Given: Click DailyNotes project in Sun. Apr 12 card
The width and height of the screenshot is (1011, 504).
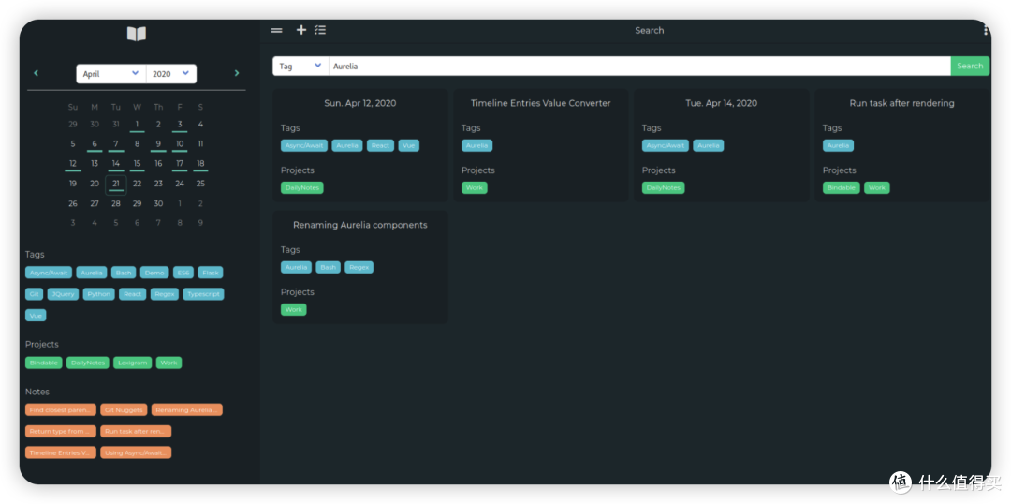Looking at the screenshot, I should [302, 187].
